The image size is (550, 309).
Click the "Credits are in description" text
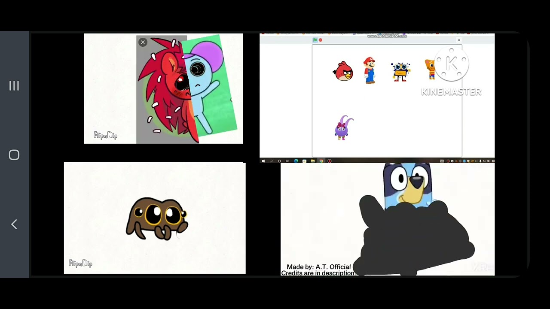[x=318, y=273]
